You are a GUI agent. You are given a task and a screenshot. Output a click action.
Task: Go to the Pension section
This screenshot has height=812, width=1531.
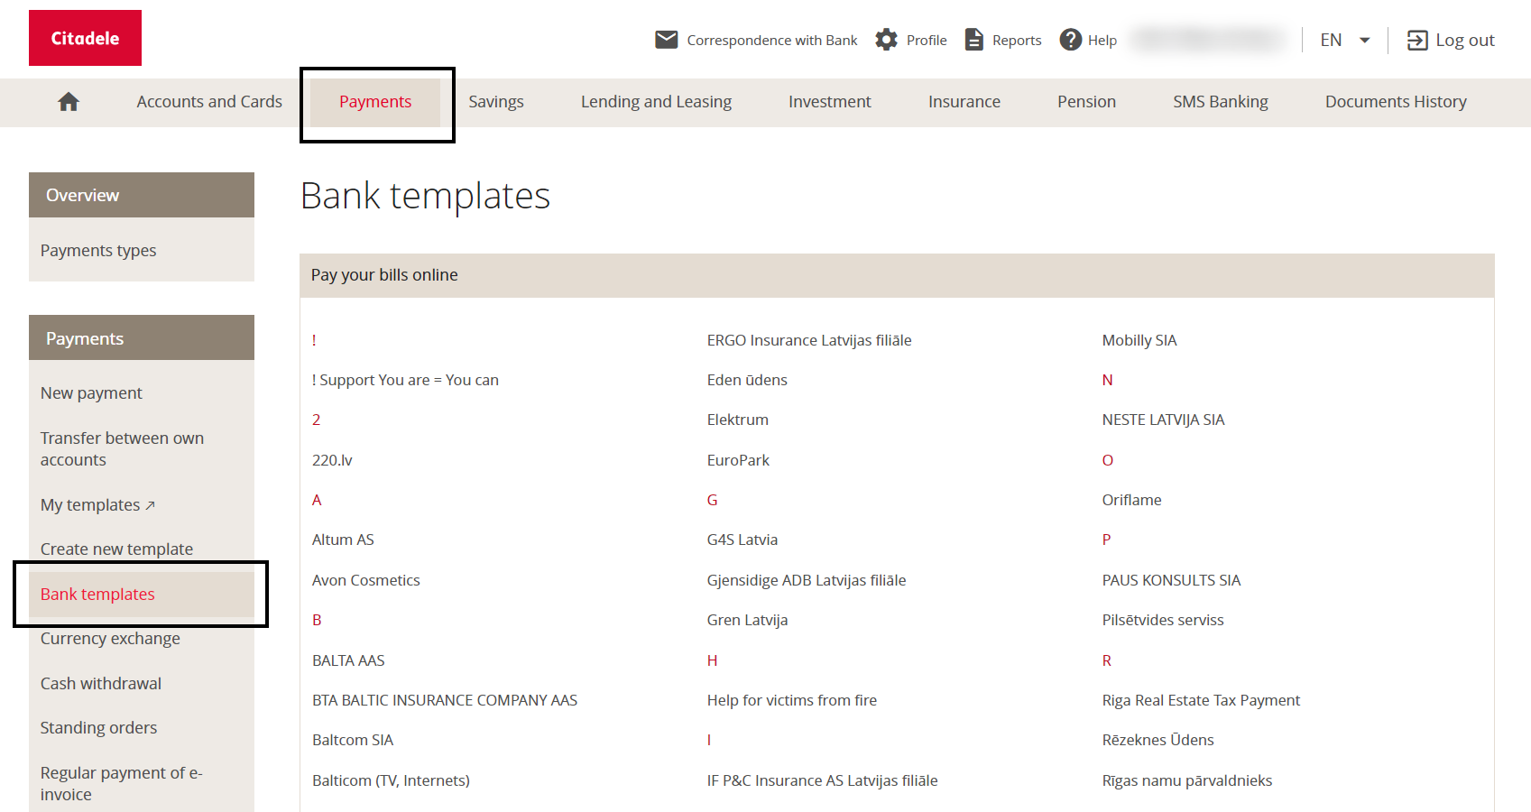(1086, 102)
